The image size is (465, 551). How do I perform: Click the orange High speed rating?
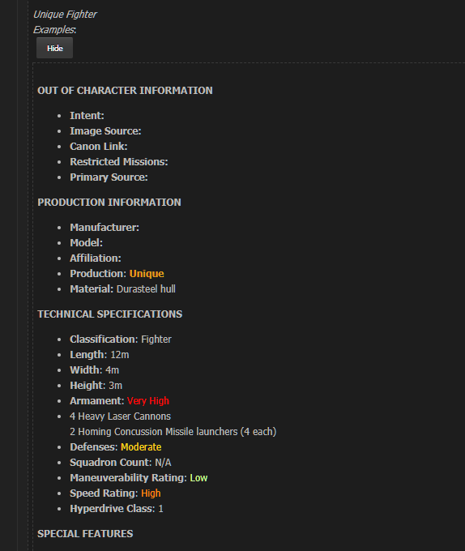151,493
